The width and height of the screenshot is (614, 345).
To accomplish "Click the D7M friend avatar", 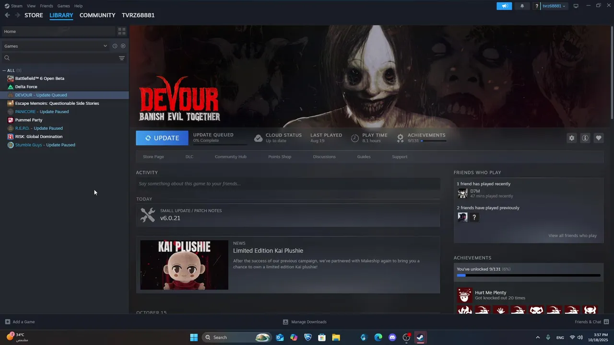I will (x=462, y=193).
